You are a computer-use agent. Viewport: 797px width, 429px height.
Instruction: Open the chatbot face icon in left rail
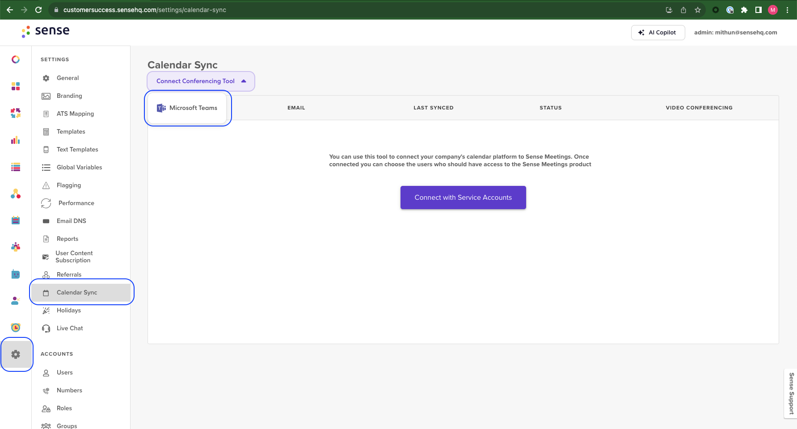(16, 274)
